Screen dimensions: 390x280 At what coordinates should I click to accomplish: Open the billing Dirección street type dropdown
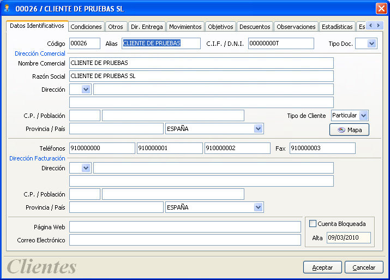tap(86, 168)
